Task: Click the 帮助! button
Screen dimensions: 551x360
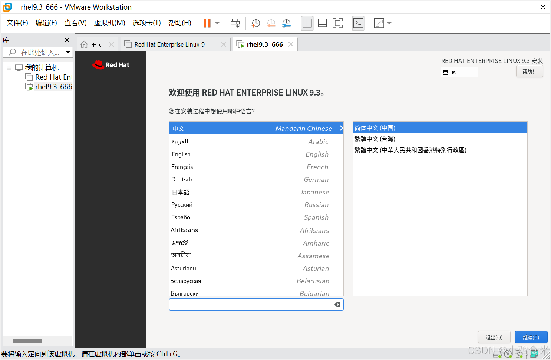Action: (x=529, y=71)
